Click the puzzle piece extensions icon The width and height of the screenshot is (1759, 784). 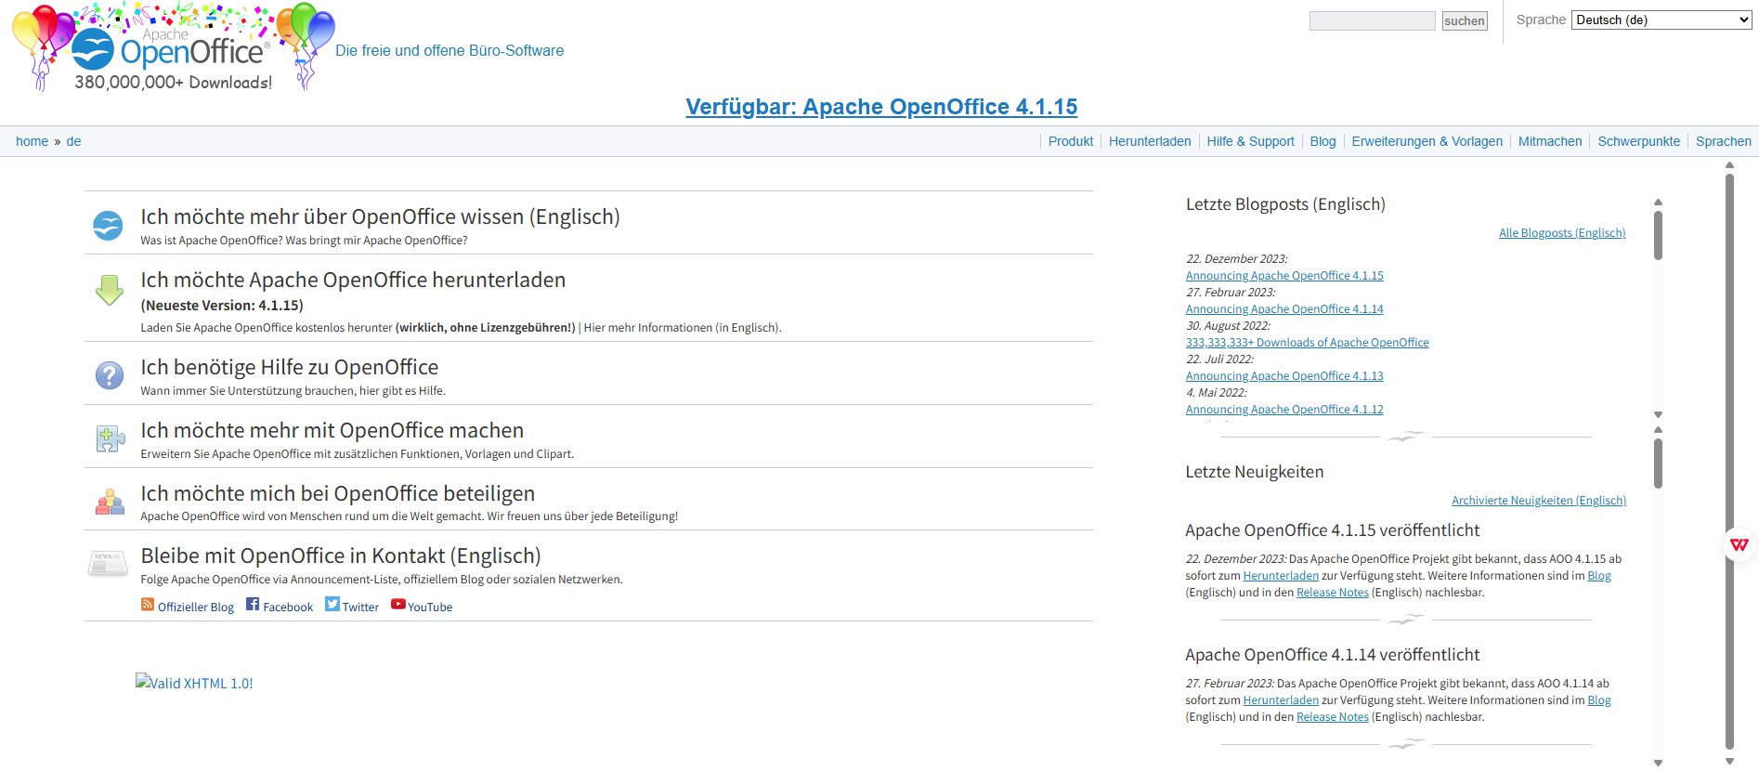tap(111, 438)
